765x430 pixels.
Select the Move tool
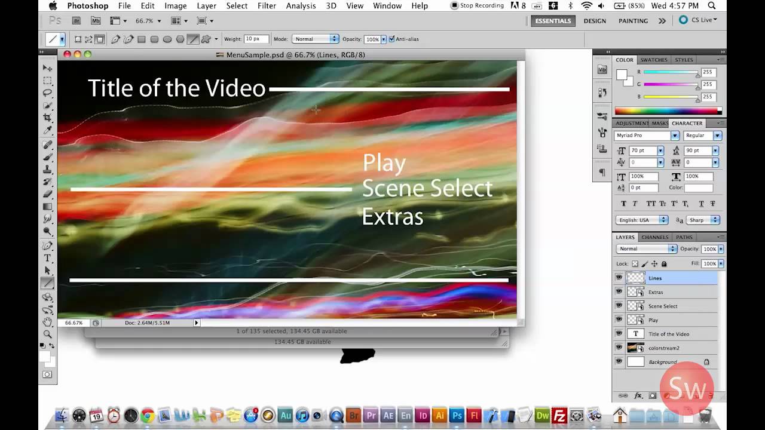tap(47, 68)
